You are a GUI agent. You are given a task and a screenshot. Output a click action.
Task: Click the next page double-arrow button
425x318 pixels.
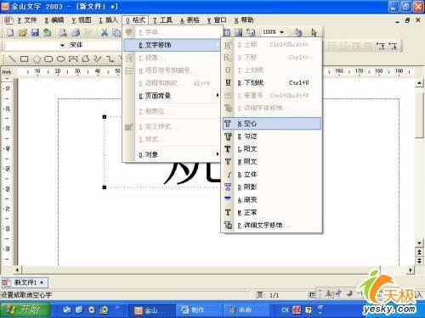(419, 260)
